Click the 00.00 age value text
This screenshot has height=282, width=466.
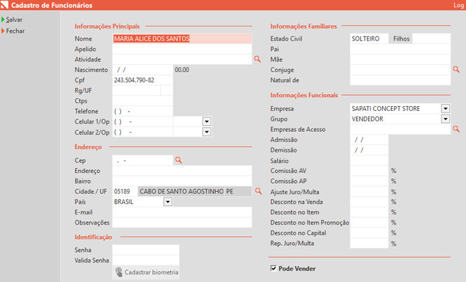click(182, 70)
